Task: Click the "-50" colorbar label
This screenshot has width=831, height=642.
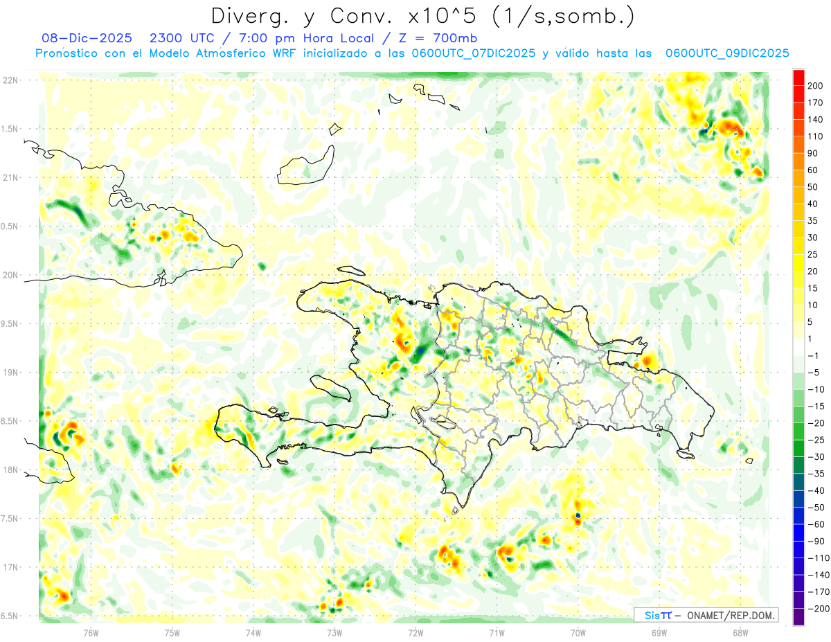Action: pyautogui.click(x=818, y=508)
